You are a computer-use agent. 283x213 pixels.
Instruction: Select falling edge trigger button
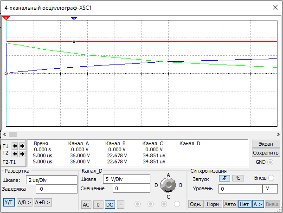[238, 178]
